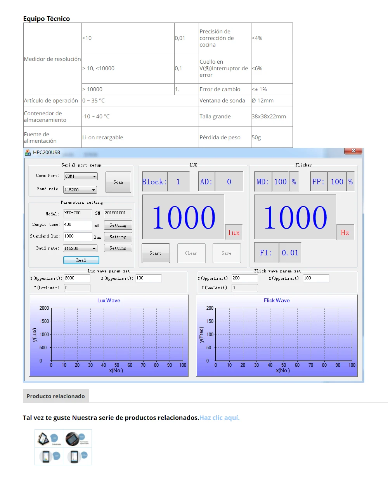This screenshot has height=501, width=388.
Task: Click the '<6%' table cell
Action: 272,68
